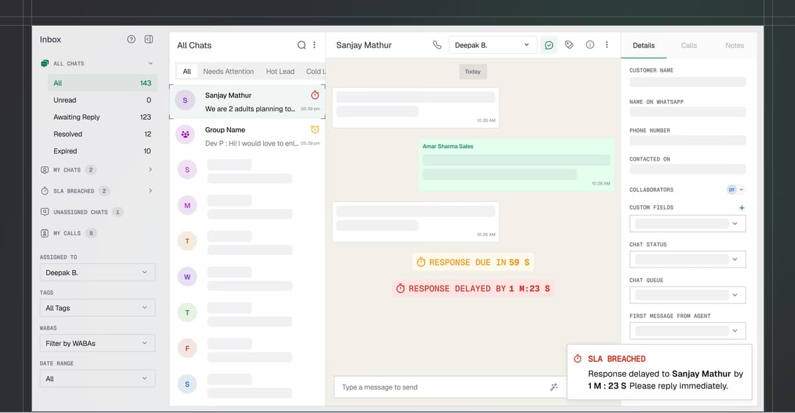This screenshot has width=795, height=413.
Task: Select the Expired filter
Action: pos(102,151)
